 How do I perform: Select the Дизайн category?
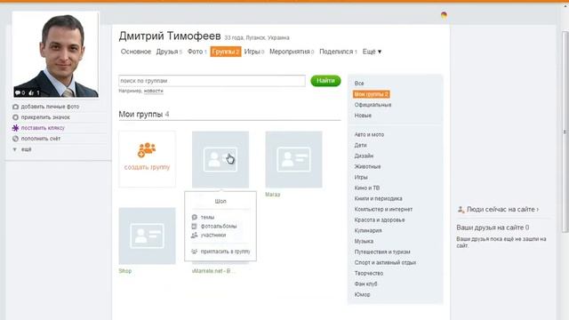pyautogui.click(x=364, y=156)
